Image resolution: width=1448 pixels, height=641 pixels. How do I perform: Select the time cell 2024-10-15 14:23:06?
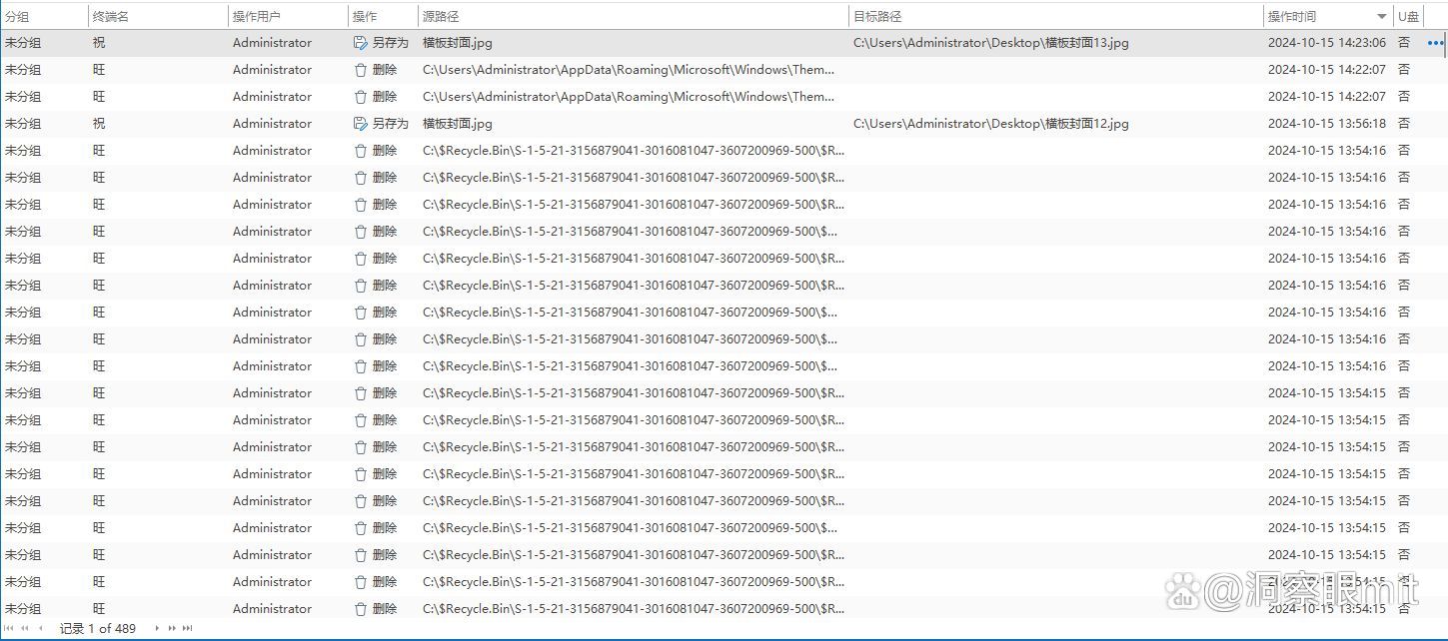[1327, 43]
